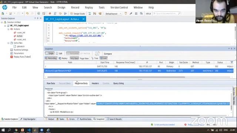Click the red Record button icon
237x133 pixels.
click(50, 14)
